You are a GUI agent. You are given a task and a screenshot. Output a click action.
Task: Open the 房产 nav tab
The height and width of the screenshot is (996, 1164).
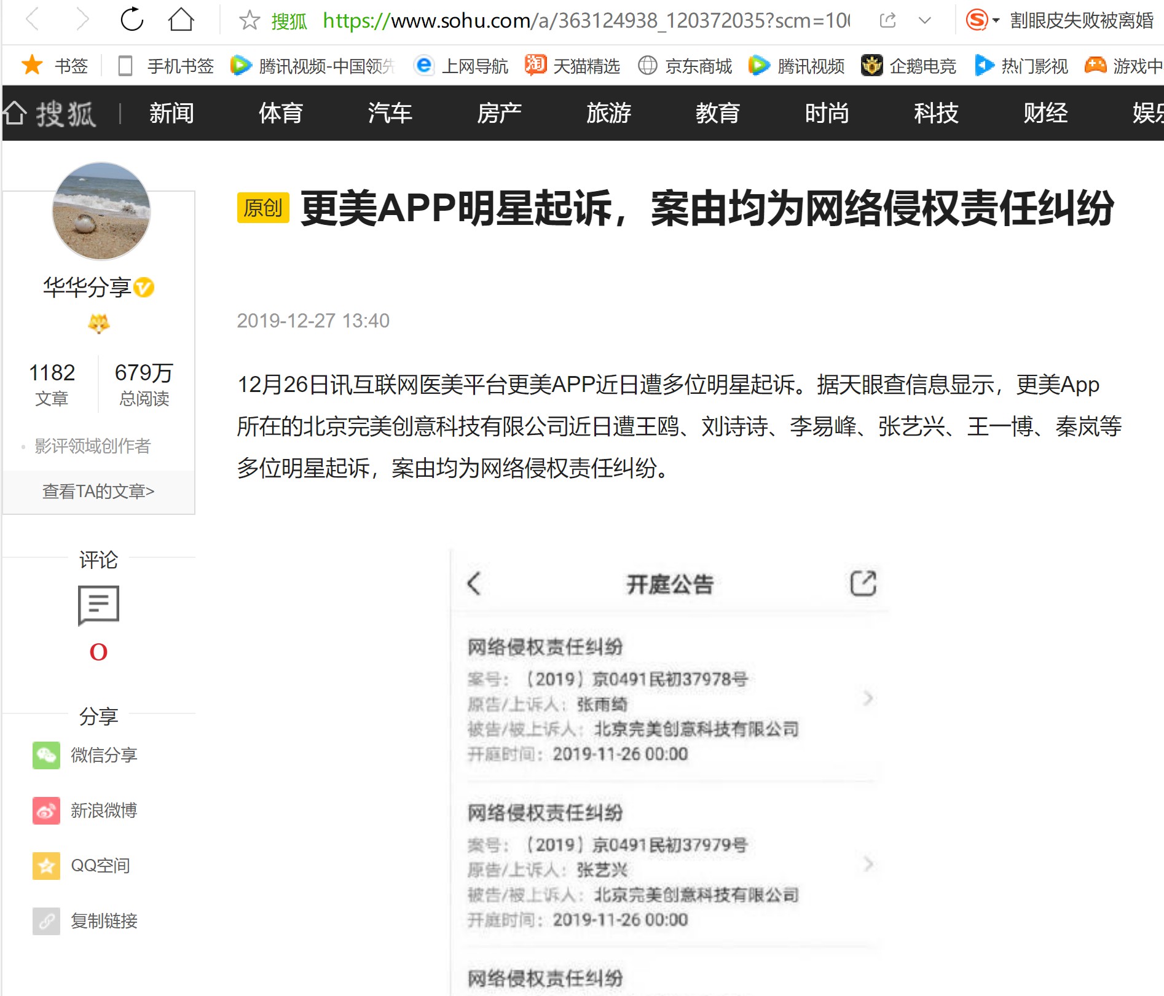pos(499,113)
